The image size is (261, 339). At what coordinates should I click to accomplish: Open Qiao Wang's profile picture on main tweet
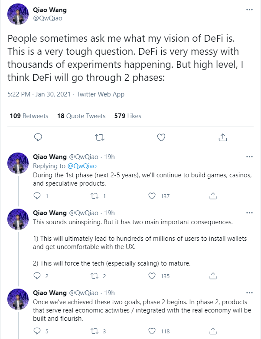(x=18, y=14)
